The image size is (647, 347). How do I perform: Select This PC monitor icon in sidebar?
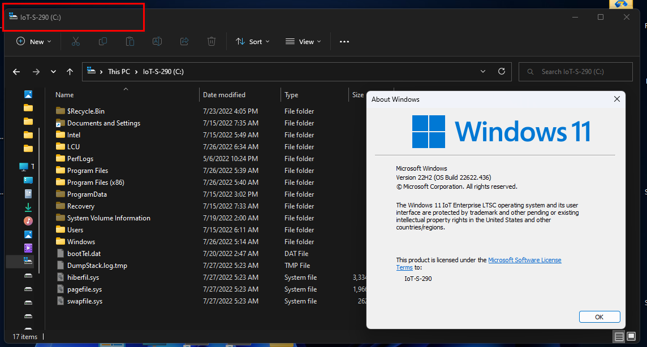(24, 167)
